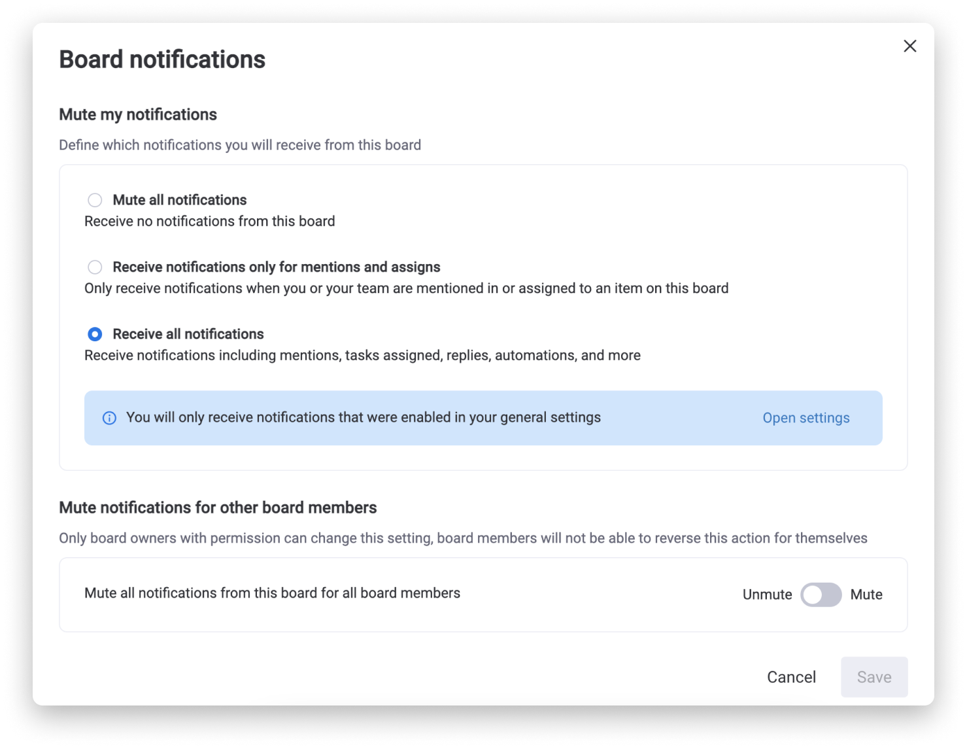Screen dimensions: 967x748
Task: Click the 'Mute my notifications' section heading
Action: 138,114
